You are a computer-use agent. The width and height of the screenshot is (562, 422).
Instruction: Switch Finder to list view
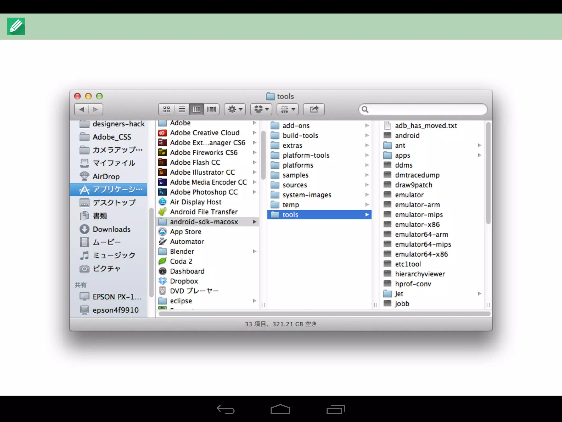point(182,109)
